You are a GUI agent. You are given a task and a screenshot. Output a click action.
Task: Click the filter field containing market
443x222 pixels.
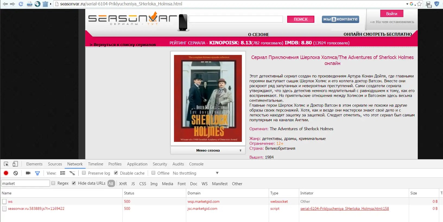click(25, 183)
